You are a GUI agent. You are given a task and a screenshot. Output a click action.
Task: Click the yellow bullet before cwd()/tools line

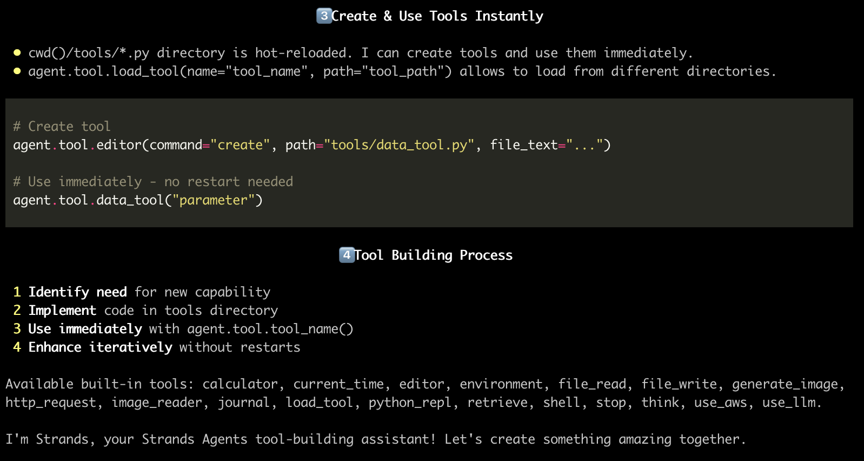click(x=17, y=52)
